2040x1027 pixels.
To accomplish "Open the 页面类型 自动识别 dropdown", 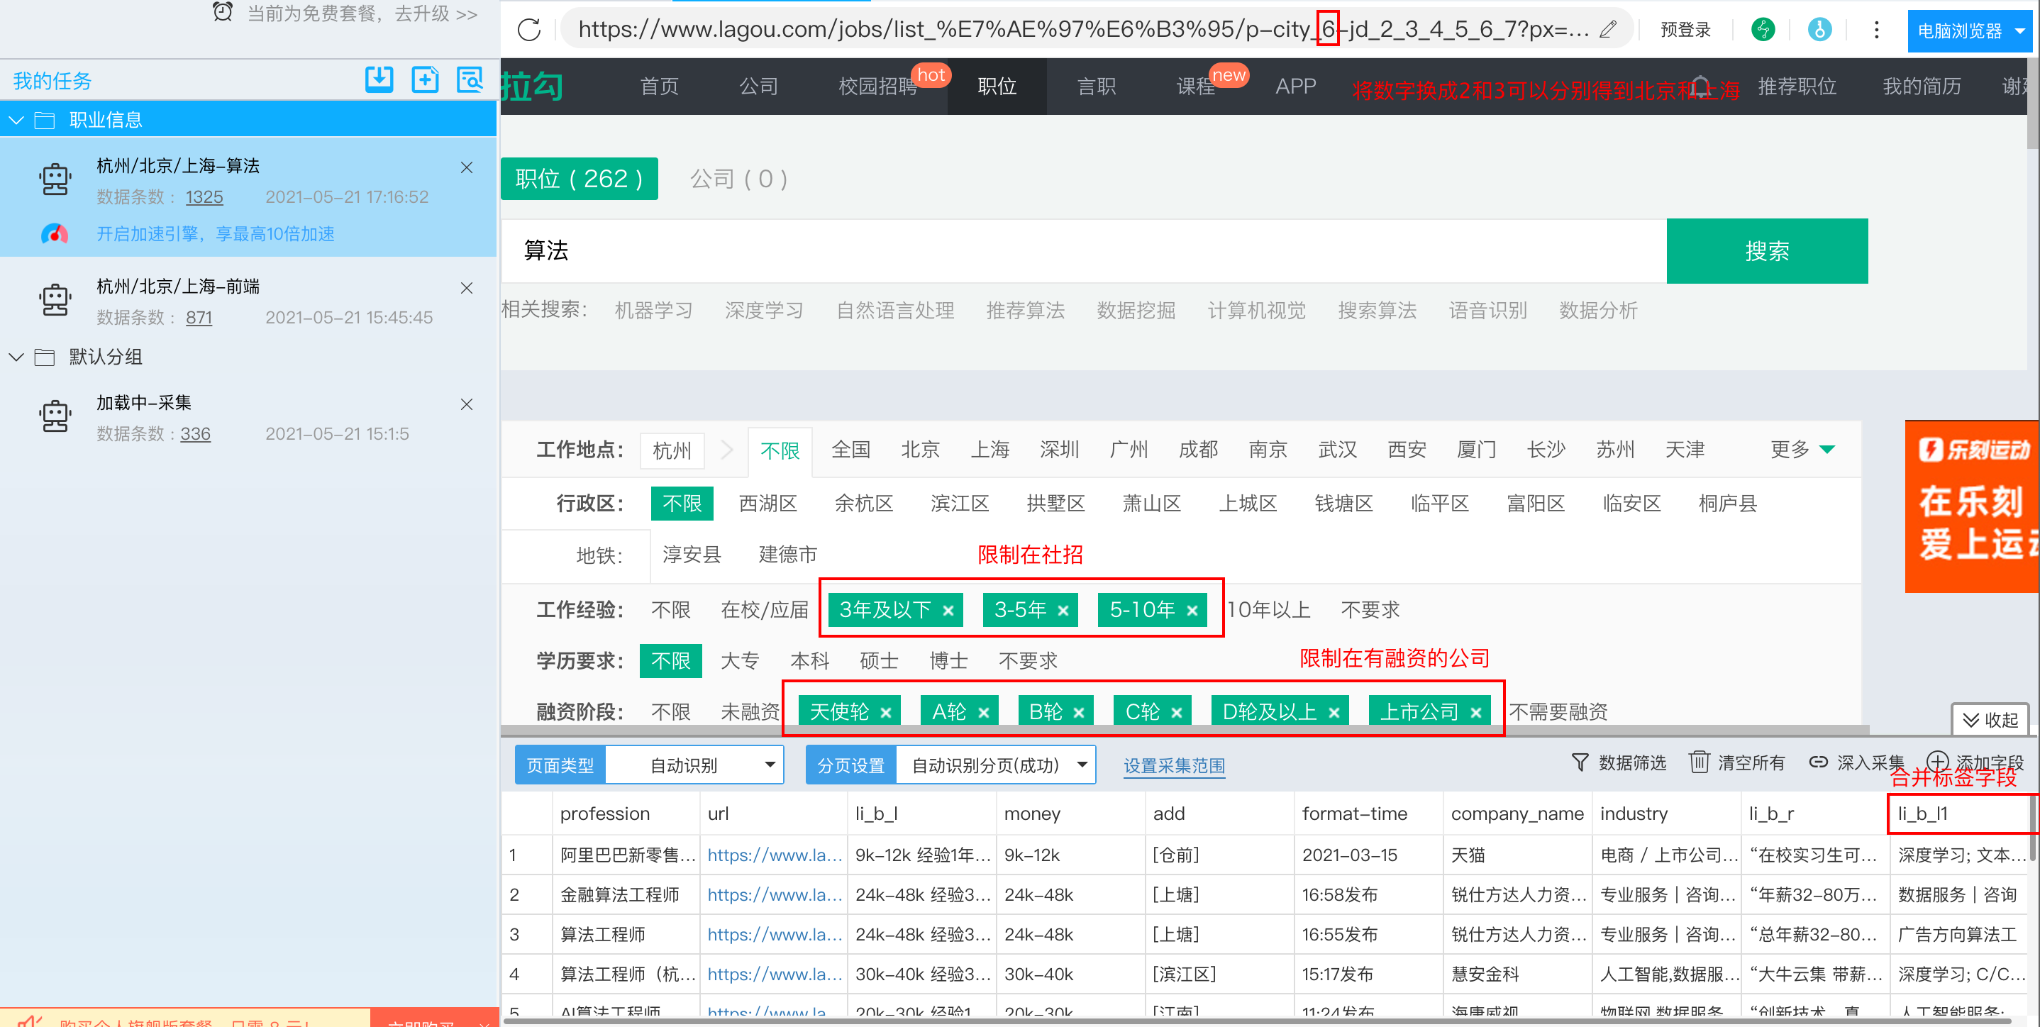I will 694,764.
